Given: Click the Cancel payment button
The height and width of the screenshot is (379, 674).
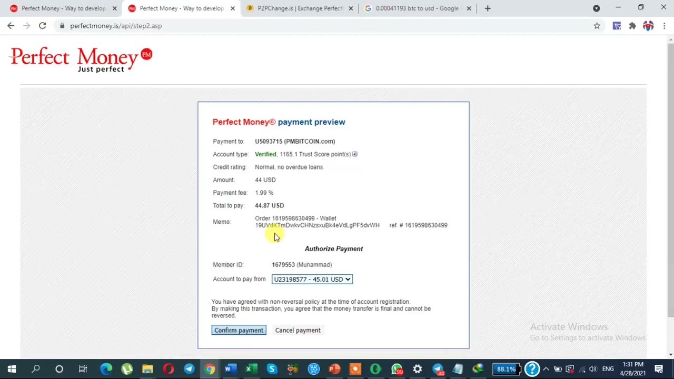Looking at the screenshot, I should click(298, 330).
